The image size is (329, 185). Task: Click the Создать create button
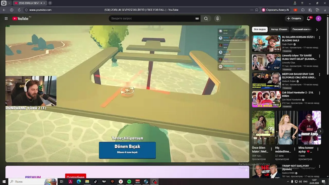point(294,18)
